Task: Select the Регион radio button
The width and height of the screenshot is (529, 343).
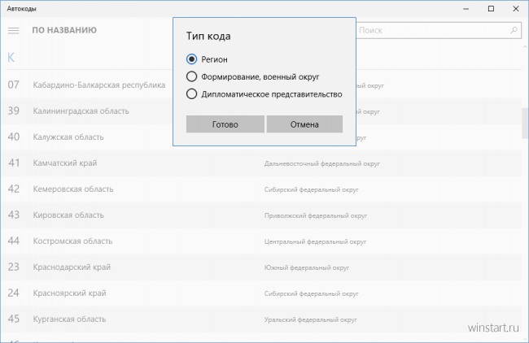Action: point(191,59)
